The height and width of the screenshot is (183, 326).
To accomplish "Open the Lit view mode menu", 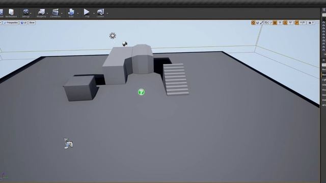I will pyautogui.click(x=23, y=22).
